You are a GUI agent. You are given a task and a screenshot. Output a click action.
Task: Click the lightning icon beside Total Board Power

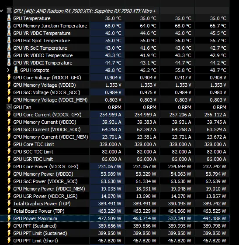(9, 211)
